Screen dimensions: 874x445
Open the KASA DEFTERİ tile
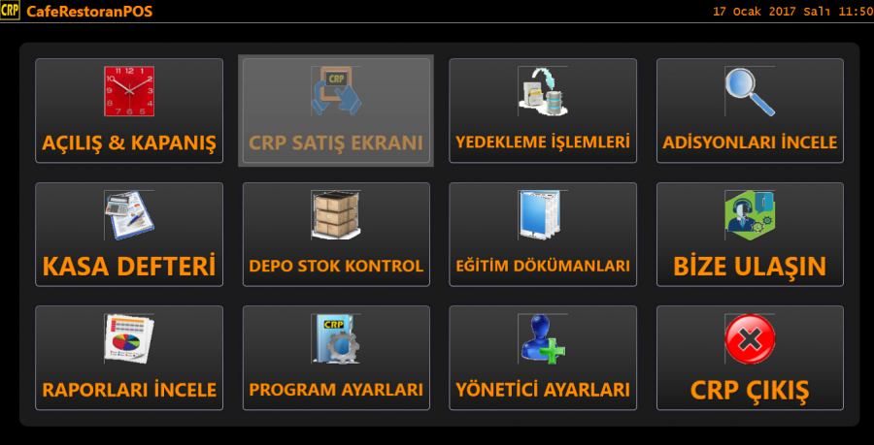click(129, 235)
